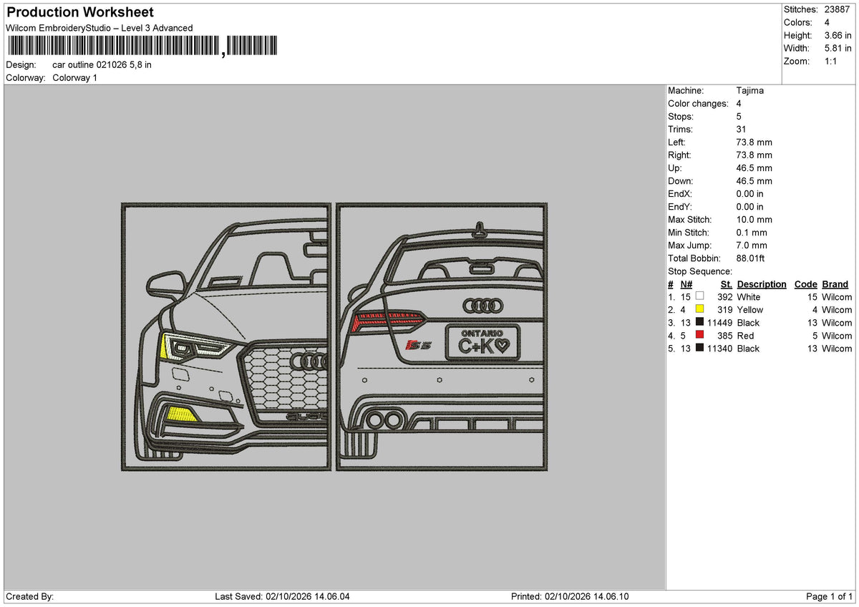Click the 'Stops:' label

point(680,116)
